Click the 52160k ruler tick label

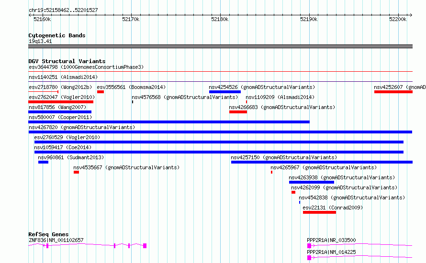[x=42, y=19]
